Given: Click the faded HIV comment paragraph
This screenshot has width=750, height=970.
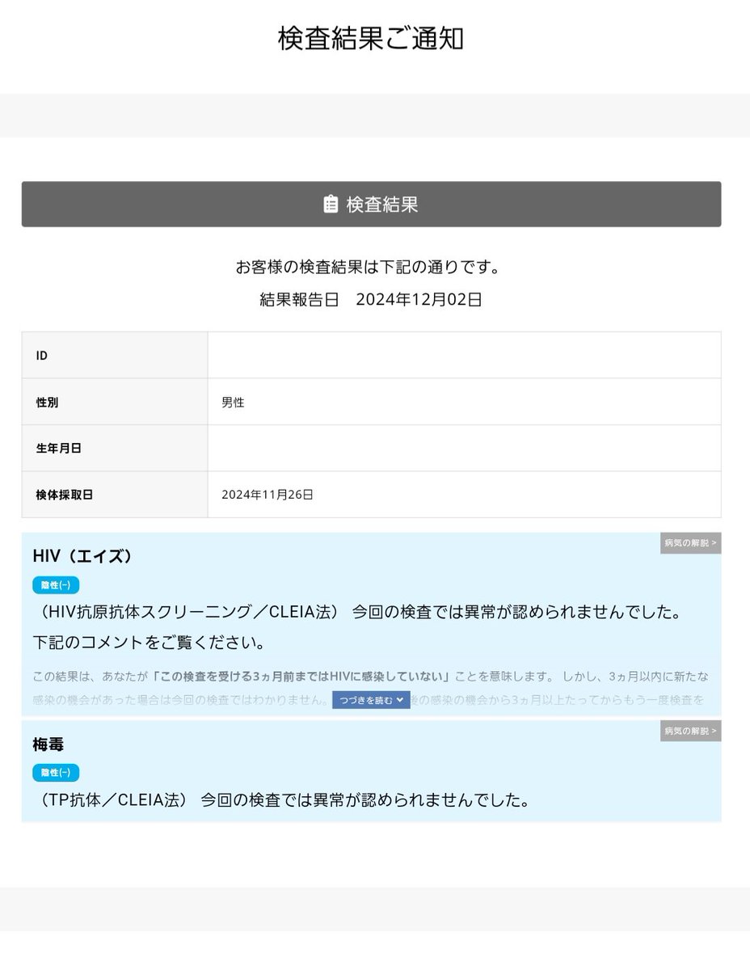Looking at the screenshot, I should [371, 687].
